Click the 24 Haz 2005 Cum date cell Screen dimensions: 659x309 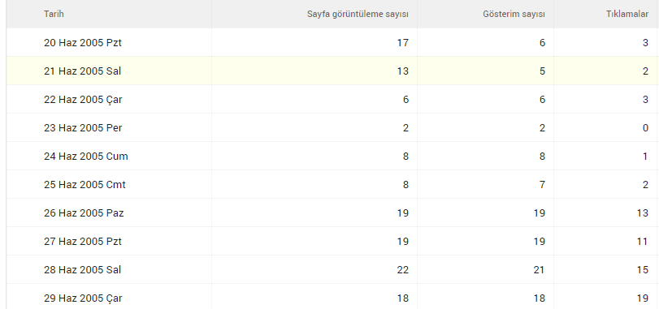pyautogui.click(x=86, y=157)
